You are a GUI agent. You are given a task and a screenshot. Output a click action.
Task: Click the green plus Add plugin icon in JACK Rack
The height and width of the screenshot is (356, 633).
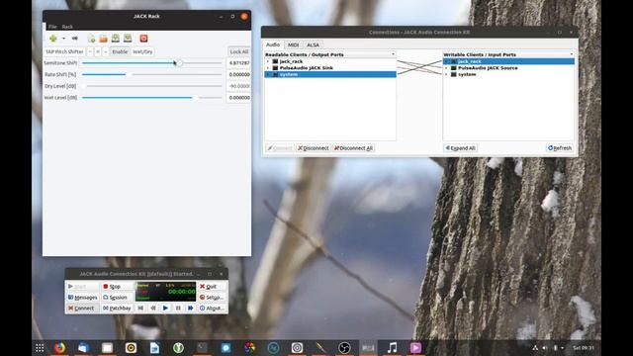point(52,39)
